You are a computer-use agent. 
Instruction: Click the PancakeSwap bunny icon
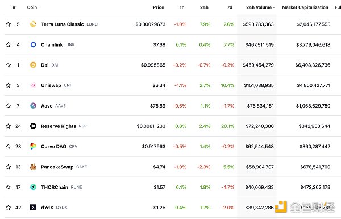(x=33, y=167)
